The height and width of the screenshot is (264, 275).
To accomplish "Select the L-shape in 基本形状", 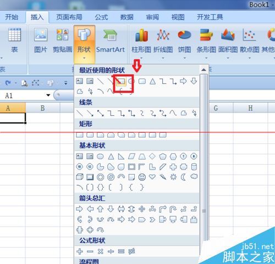I will point(152,167).
